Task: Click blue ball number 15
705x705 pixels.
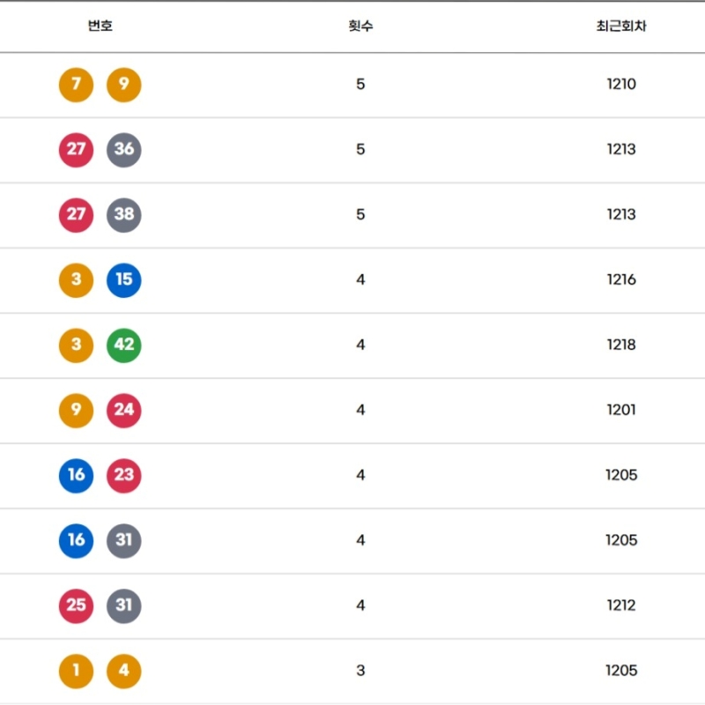Action: (123, 280)
